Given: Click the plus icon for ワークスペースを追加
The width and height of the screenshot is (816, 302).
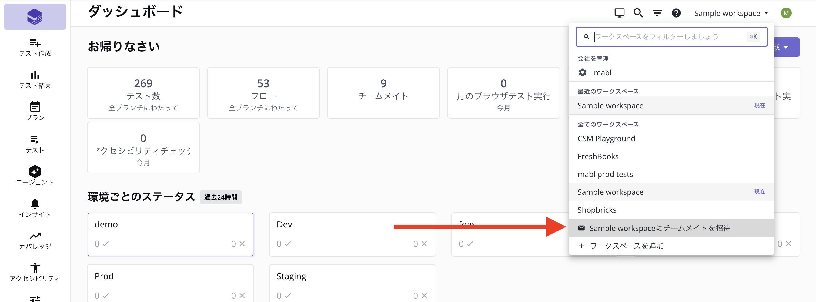Looking at the screenshot, I should (x=581, y=246).
